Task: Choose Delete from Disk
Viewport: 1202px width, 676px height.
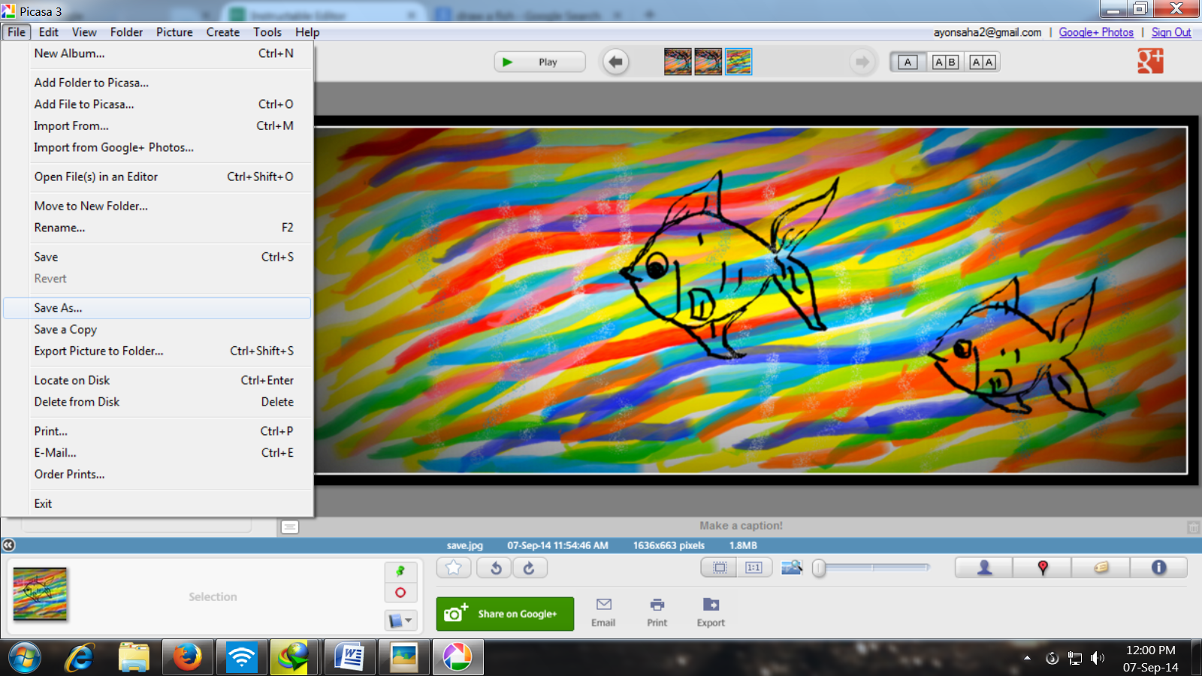Action: [x=157, y=403]
